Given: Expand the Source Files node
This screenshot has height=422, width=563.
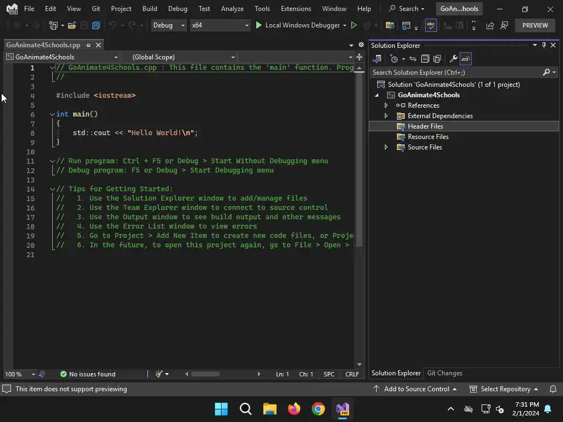Looking at the screenshot, I should (x=386, y=147).
